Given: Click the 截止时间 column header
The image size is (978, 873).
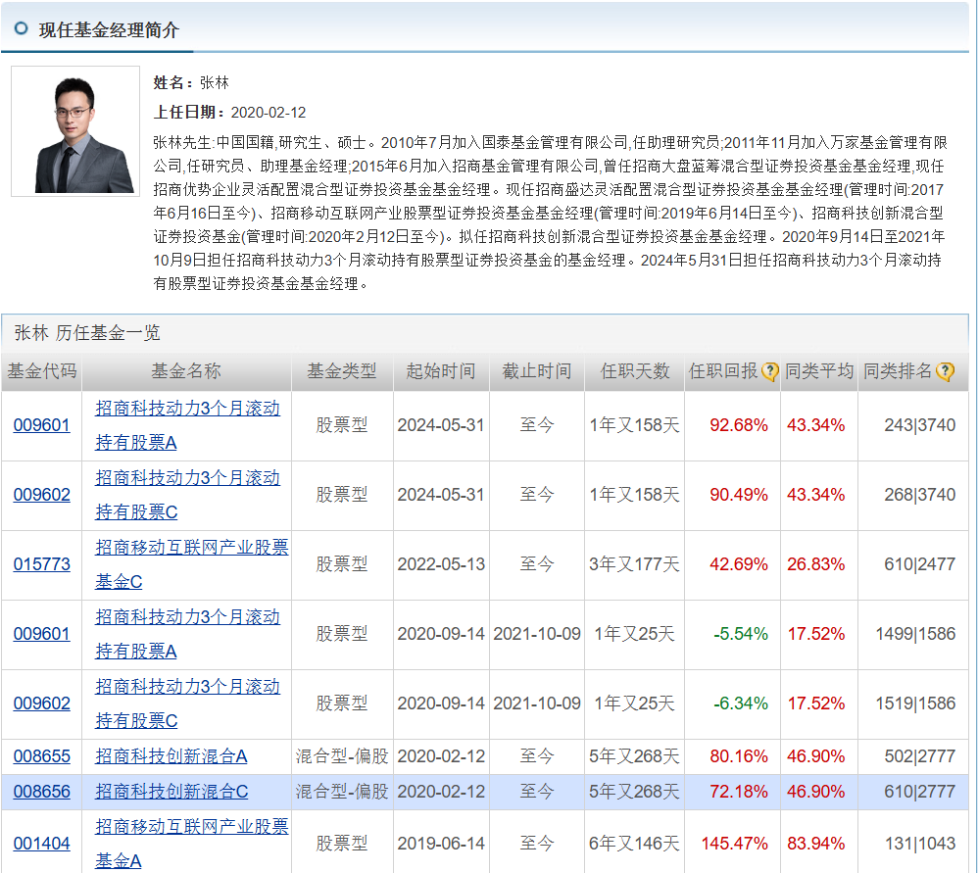Looking at the screenshot, I should pos(537,371).
